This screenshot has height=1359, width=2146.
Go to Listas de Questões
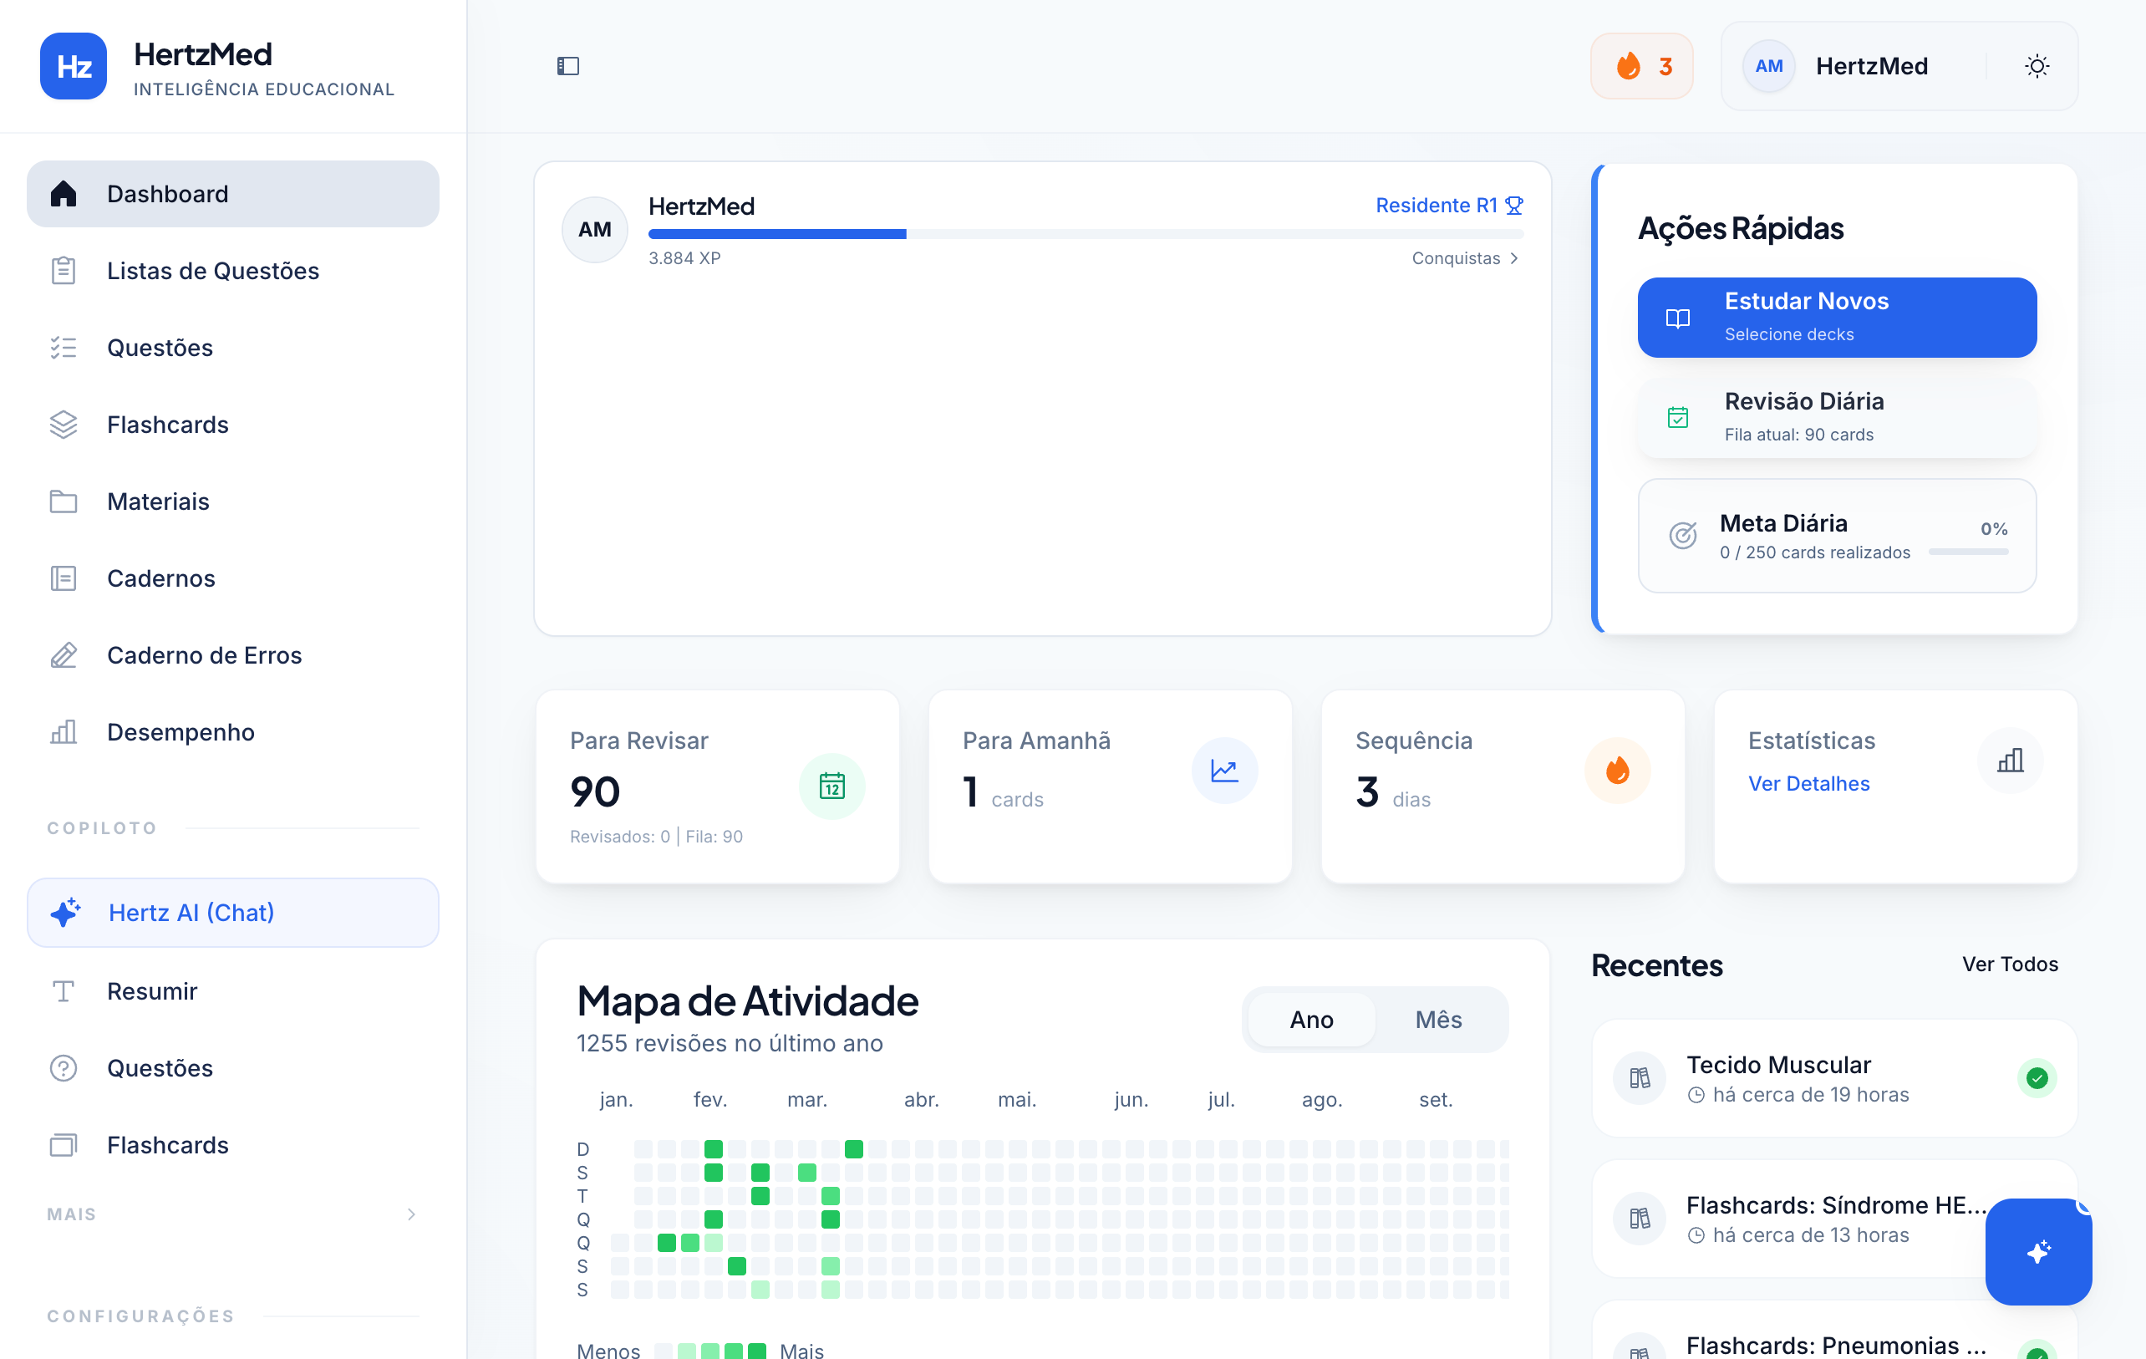(212, 271)
